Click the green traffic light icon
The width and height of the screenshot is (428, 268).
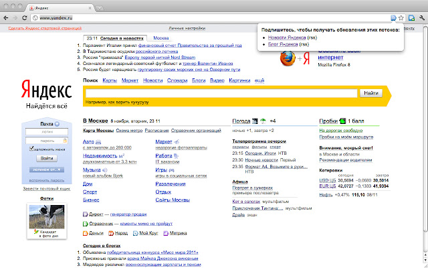point(342,121)
